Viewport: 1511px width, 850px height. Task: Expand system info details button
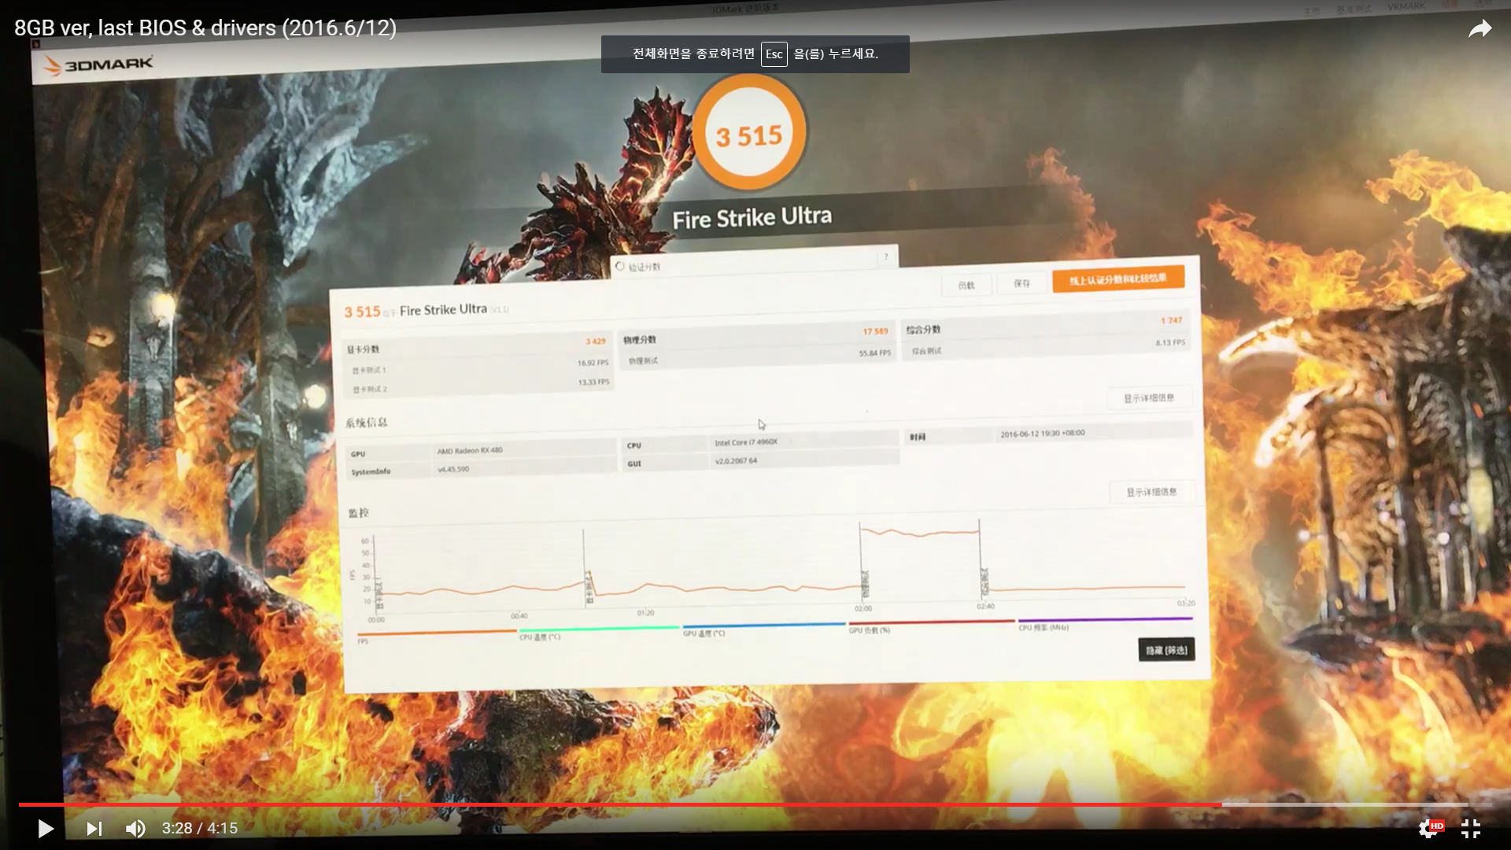click(x=1151, y=492)
